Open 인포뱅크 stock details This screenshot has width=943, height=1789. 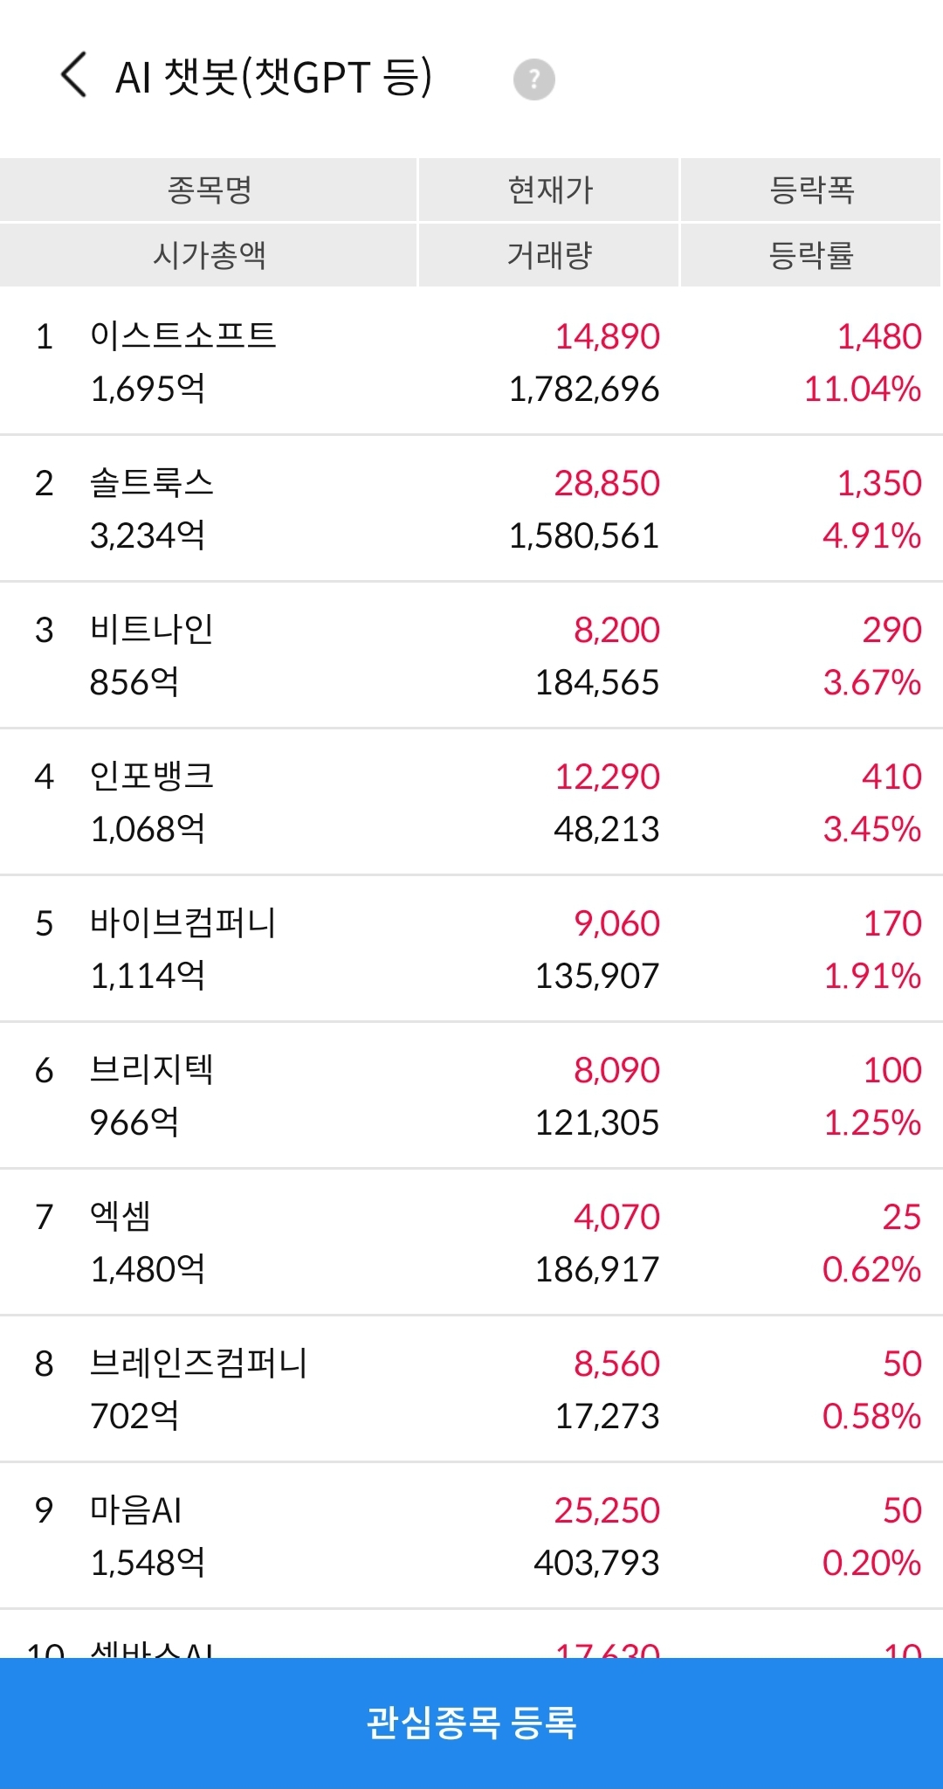click(471, 802)
